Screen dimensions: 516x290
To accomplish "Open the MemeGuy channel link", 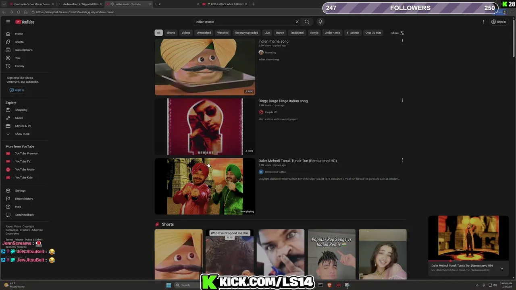I will click(270, 52).
